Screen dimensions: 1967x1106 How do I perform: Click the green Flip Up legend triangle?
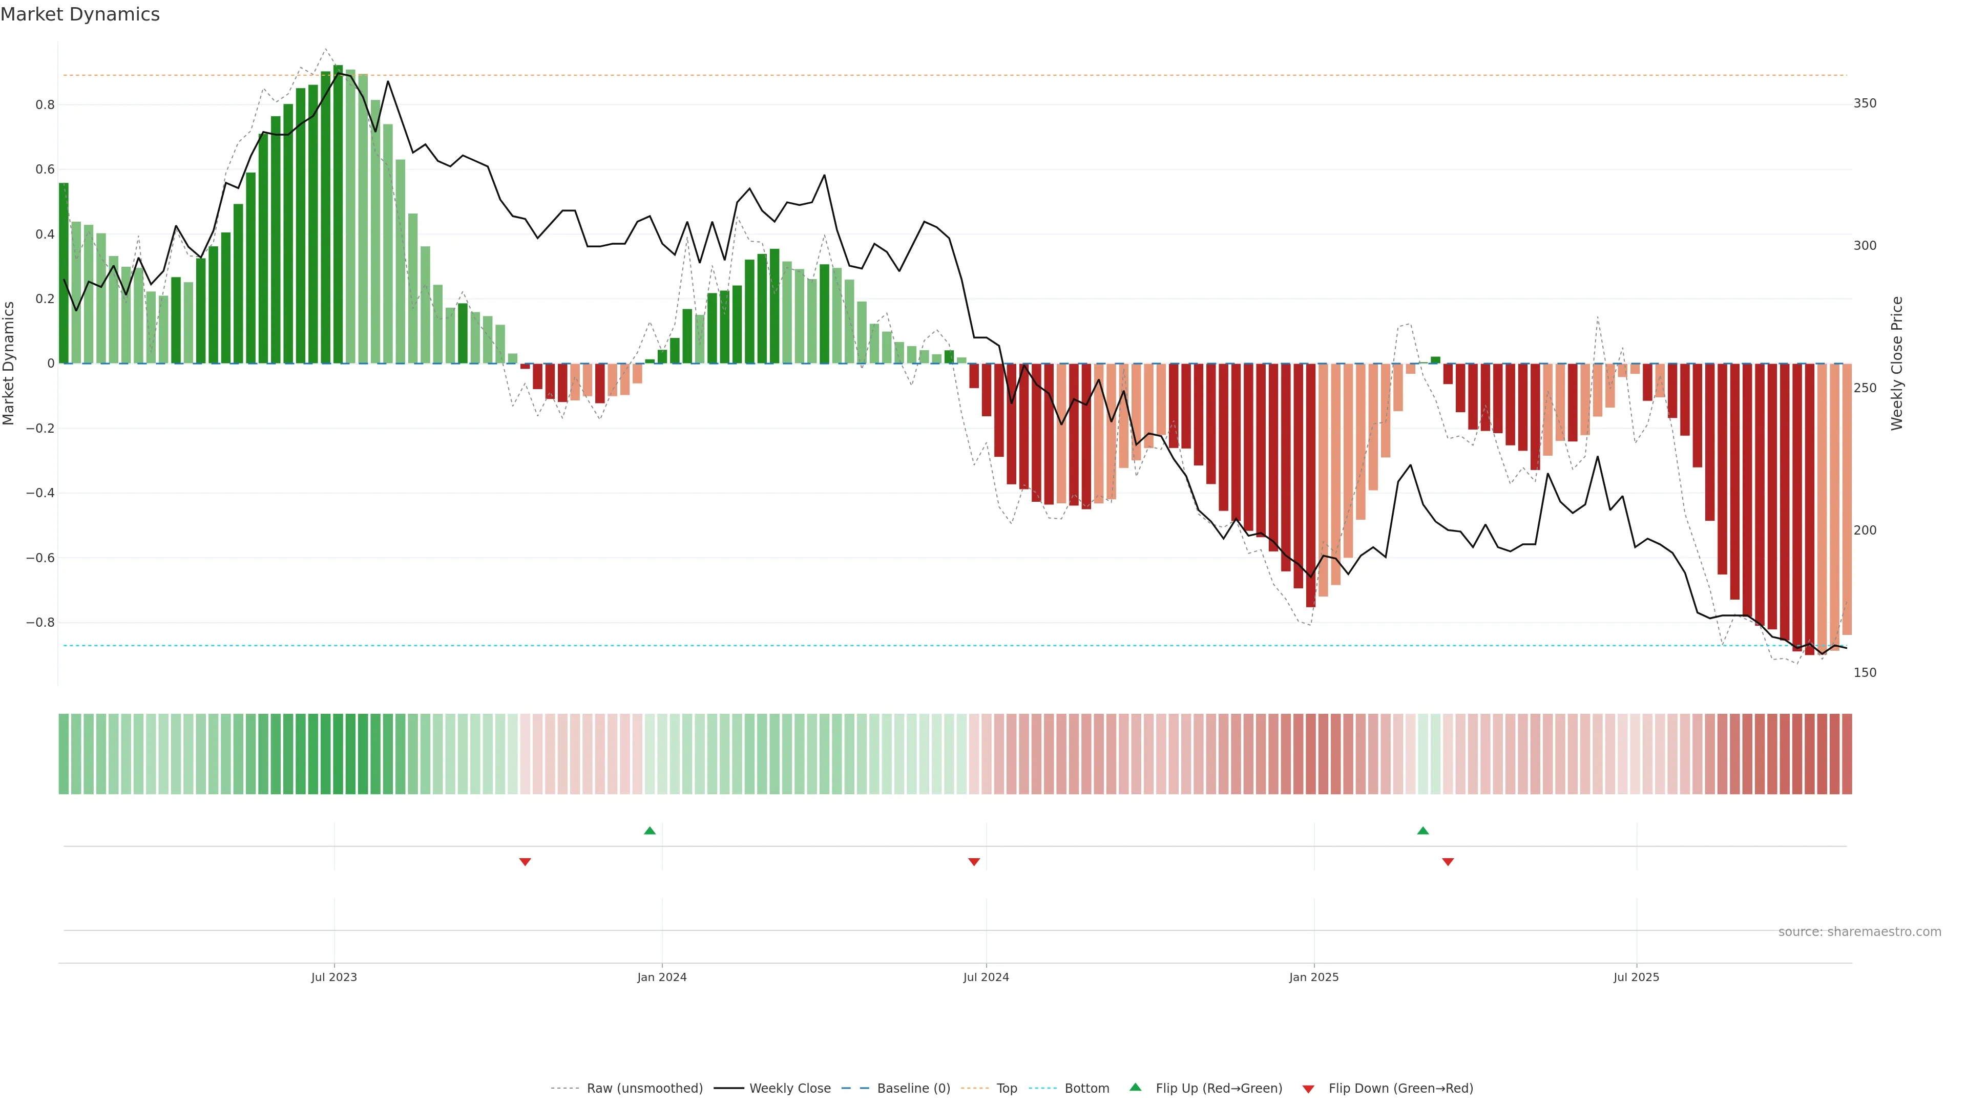(x=1136, y=1087)
